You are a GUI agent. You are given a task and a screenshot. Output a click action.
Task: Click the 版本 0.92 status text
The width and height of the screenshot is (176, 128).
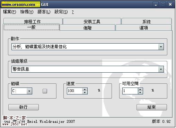click(x=161, y=121)
